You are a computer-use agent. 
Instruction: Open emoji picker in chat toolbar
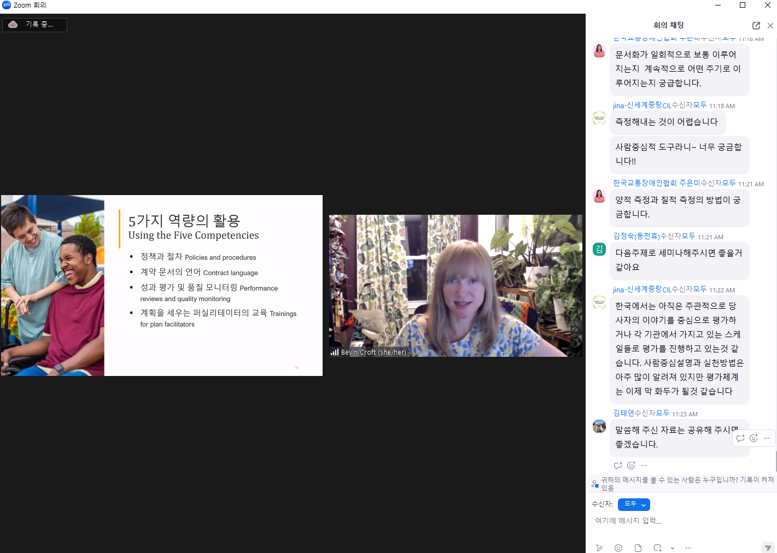[618, 548]
